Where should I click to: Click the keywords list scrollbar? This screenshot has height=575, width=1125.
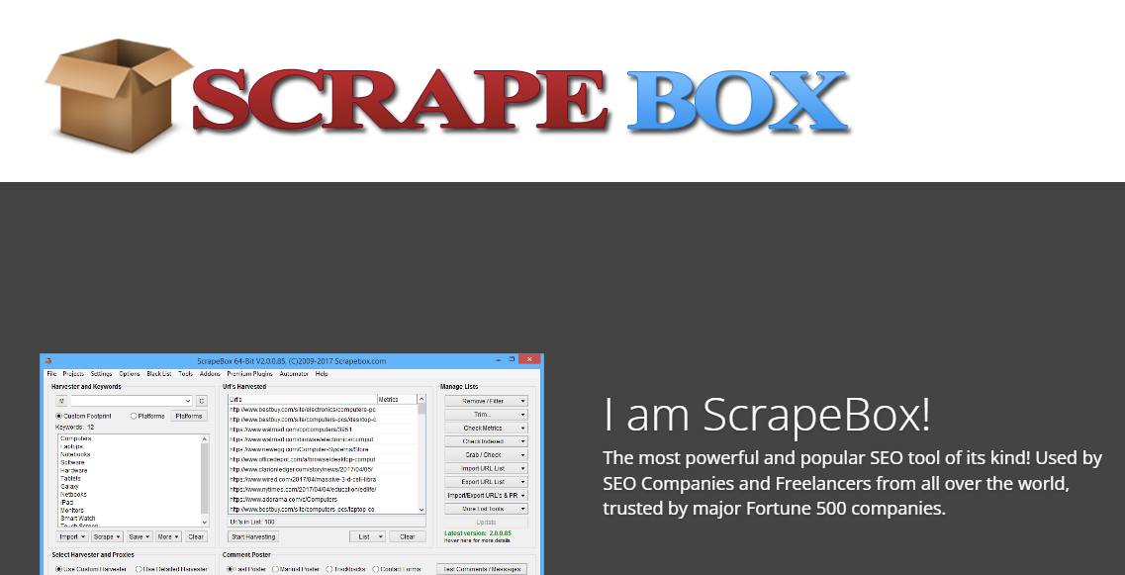click(x=205, y=480)
